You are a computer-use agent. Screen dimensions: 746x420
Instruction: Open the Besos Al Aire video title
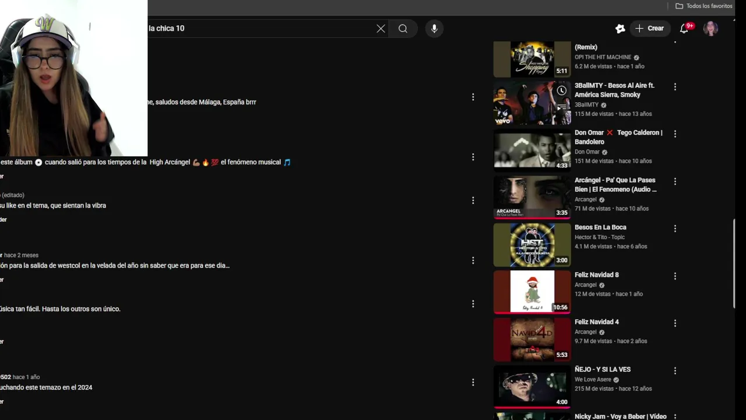[614, 90]
